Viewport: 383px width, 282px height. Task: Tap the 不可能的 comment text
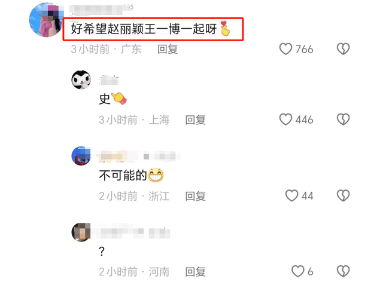[123, 175]
